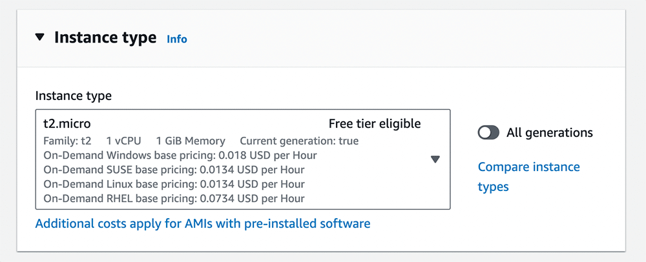Click the Free tier eligible badge text
Screen dimensions: 646x262
[375, 123]
